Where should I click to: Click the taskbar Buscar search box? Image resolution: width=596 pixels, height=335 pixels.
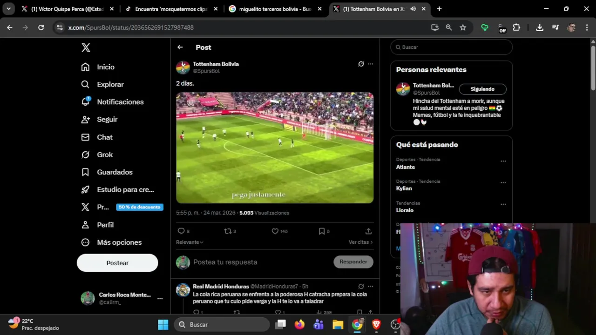pos(223,325)
